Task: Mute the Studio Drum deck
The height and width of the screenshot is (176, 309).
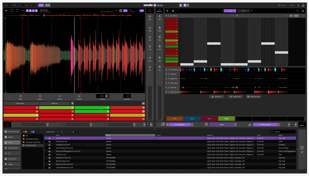Action: (x=166, y=70)
